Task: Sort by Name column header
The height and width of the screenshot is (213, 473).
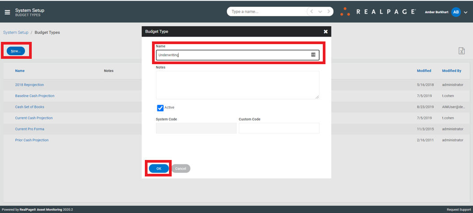Action: [20, 71]
